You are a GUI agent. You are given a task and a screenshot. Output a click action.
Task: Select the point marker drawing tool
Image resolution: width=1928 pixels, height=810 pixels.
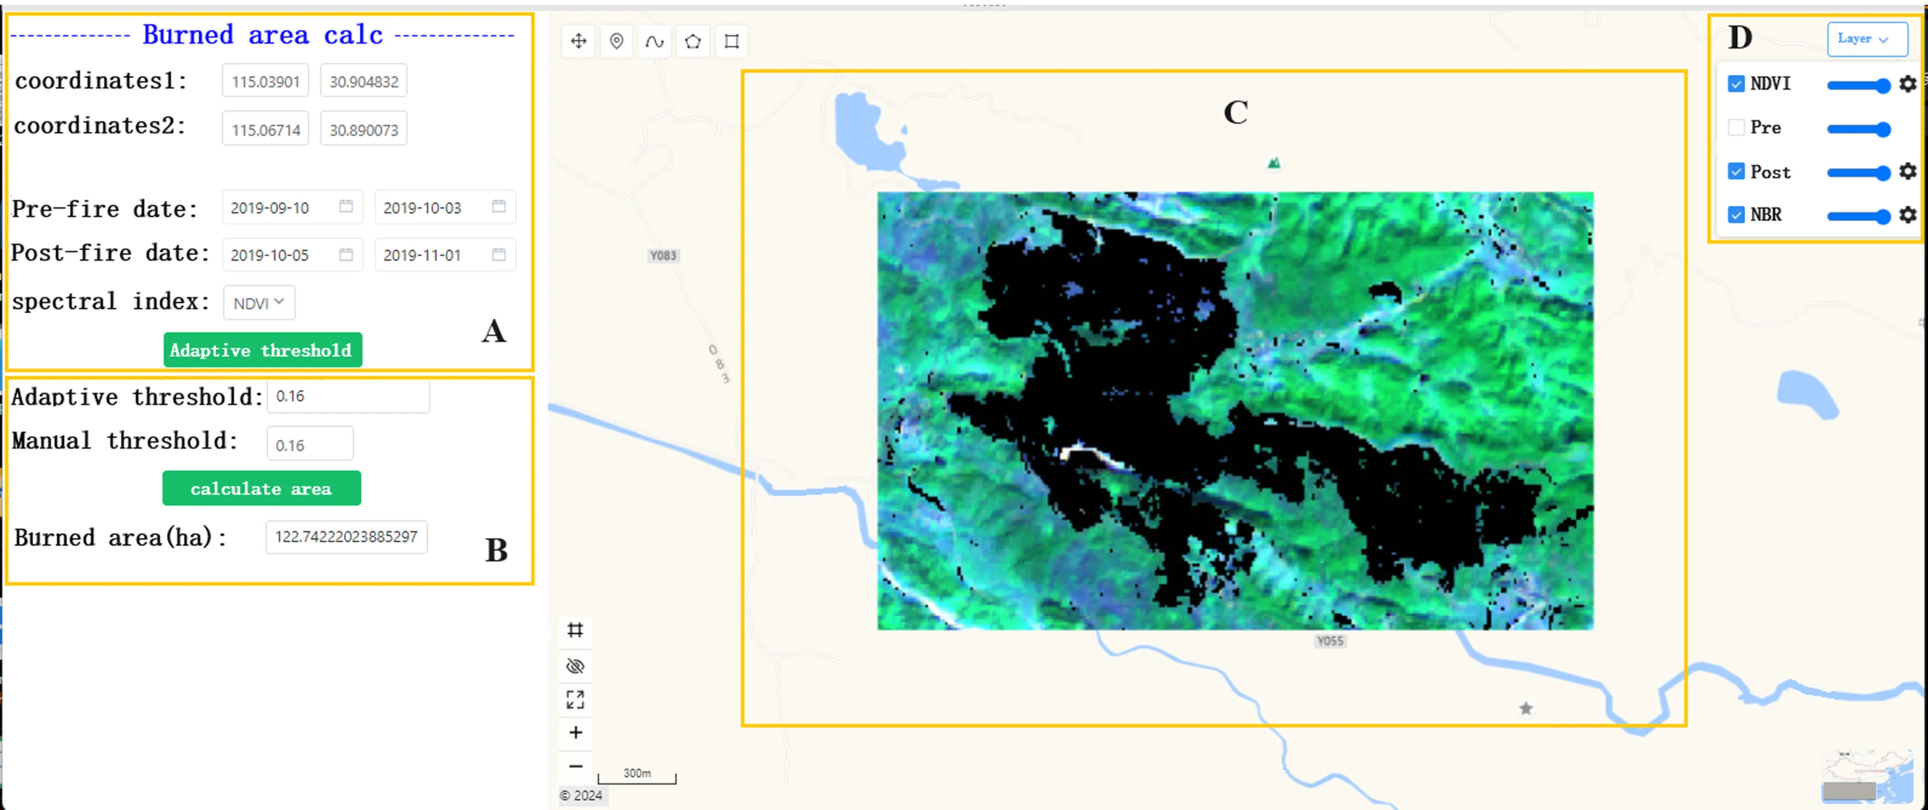[x=617, y=41]
